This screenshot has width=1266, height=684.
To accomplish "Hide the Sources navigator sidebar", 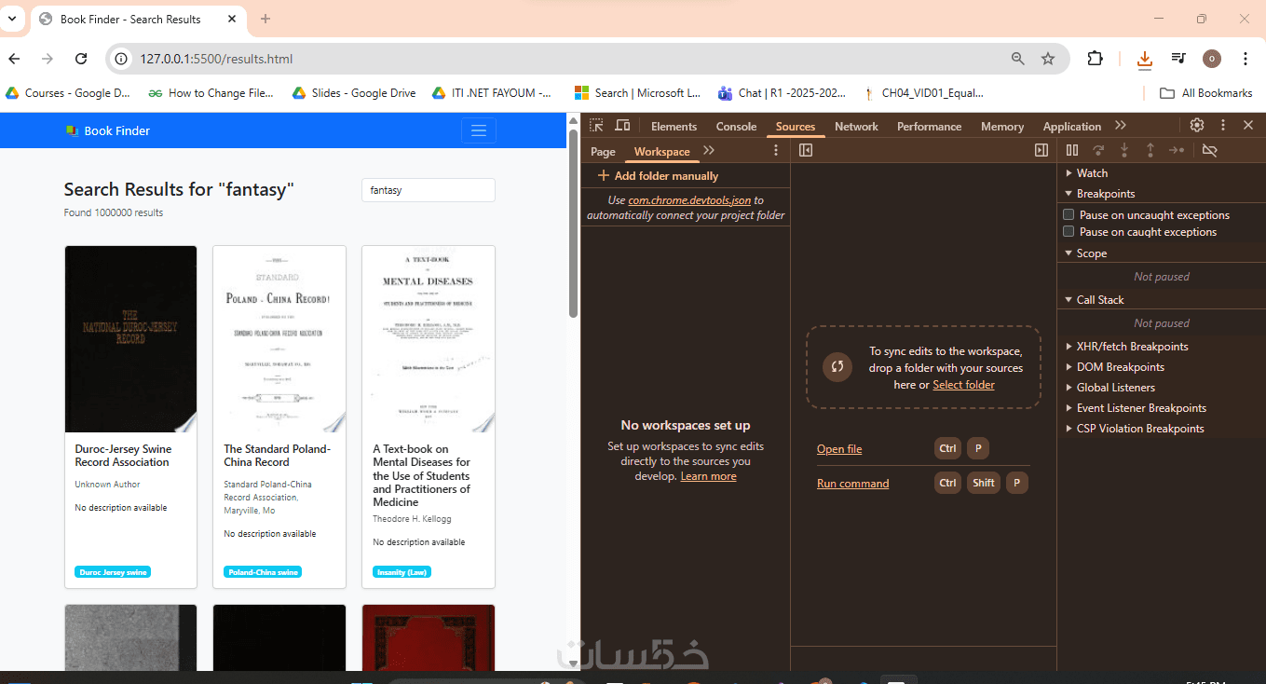I will click(x=806, y=150).
